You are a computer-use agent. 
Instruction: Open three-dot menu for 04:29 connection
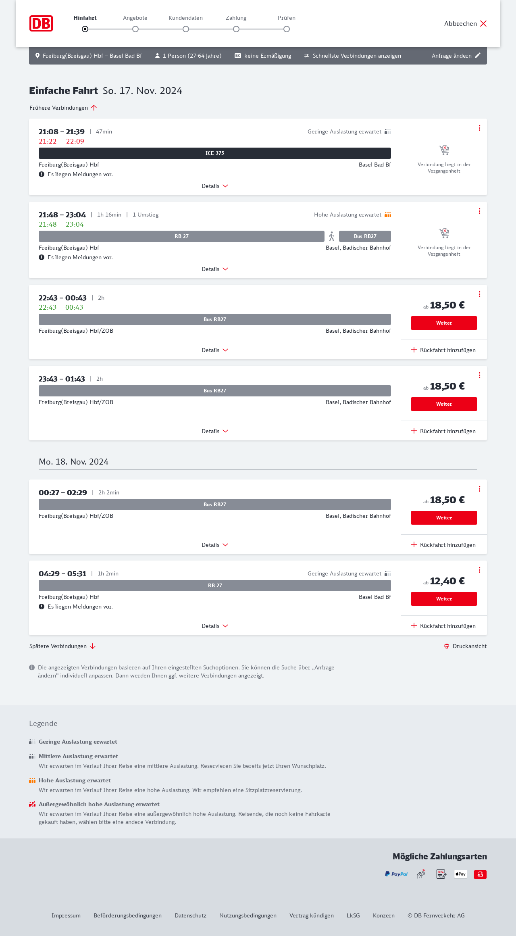click(479, 570)
